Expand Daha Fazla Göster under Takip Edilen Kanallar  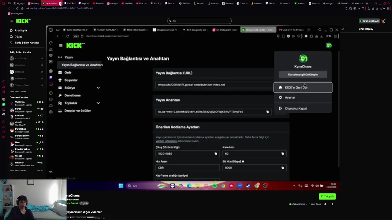pyautogui.click(x=18, y=92)
